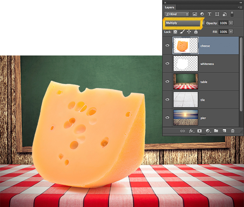244x207 pixels.
Task: Select the tile layer thumbnail
Action: [x=186, y=99]
